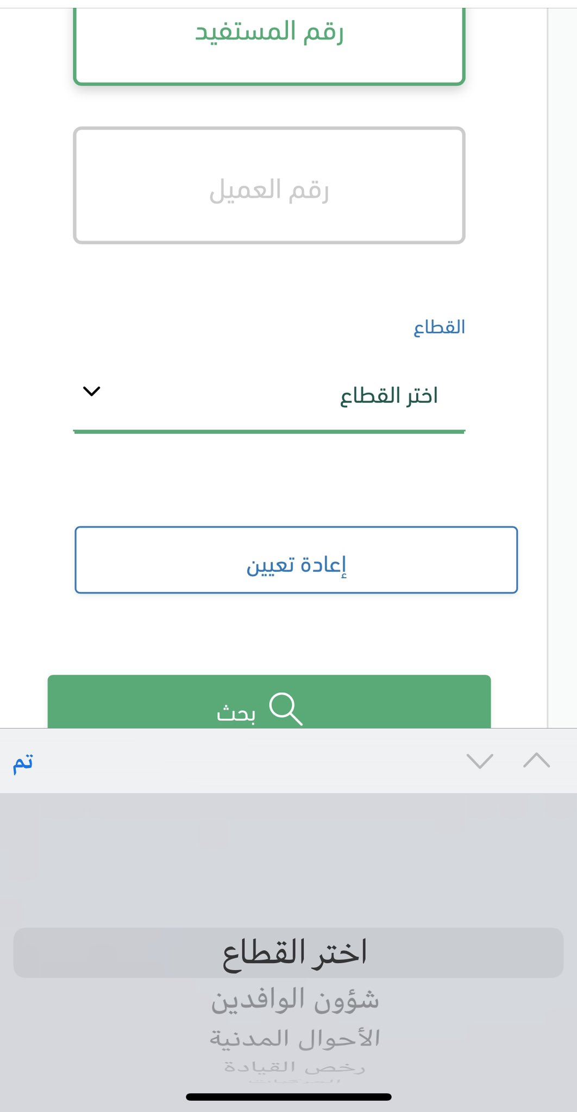Tap the بحث search button label
Screen dimensions: 577x1112
tap(236, 713)
